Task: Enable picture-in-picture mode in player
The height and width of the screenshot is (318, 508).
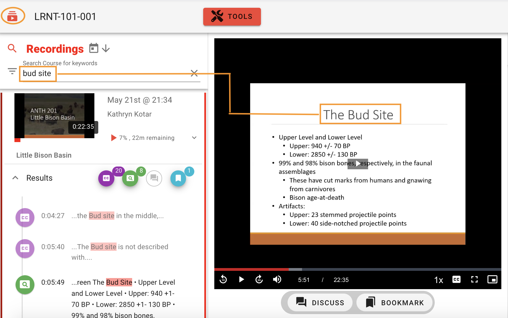Action: 492,279
